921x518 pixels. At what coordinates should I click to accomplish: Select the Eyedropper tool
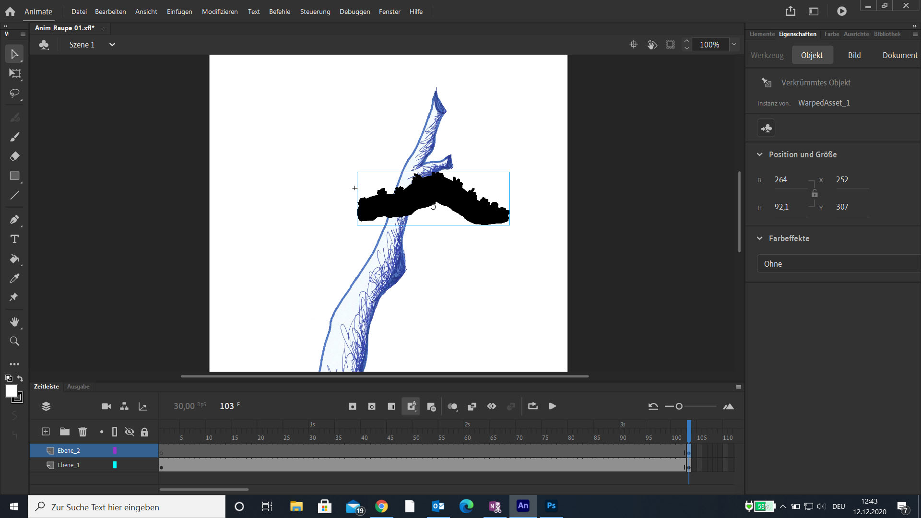[14, 278]
